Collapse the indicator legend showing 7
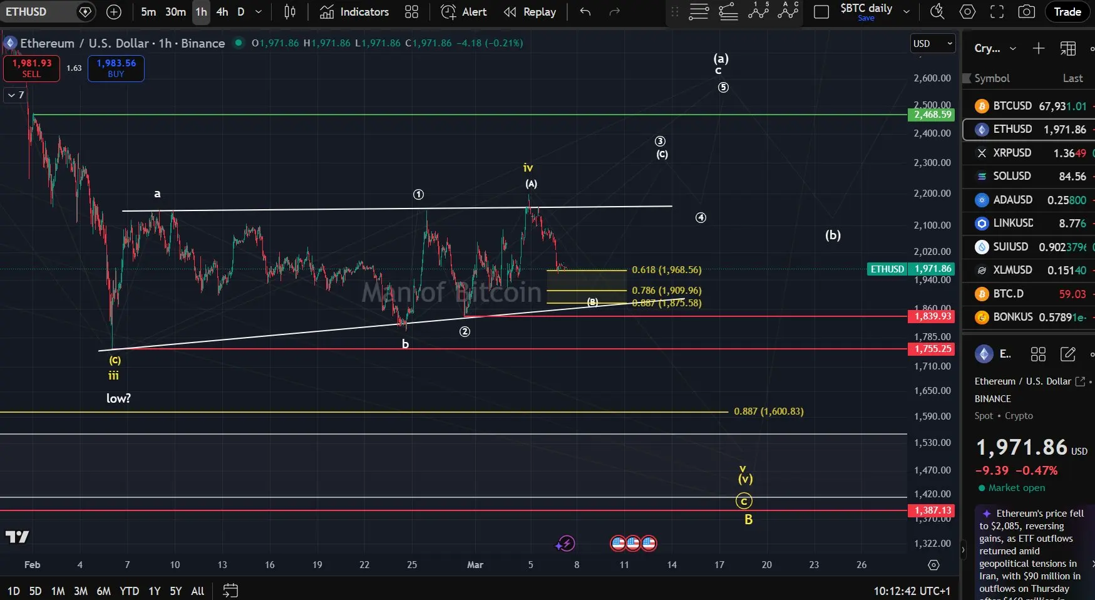1095x600 pixels. click(x=16, y=95)
